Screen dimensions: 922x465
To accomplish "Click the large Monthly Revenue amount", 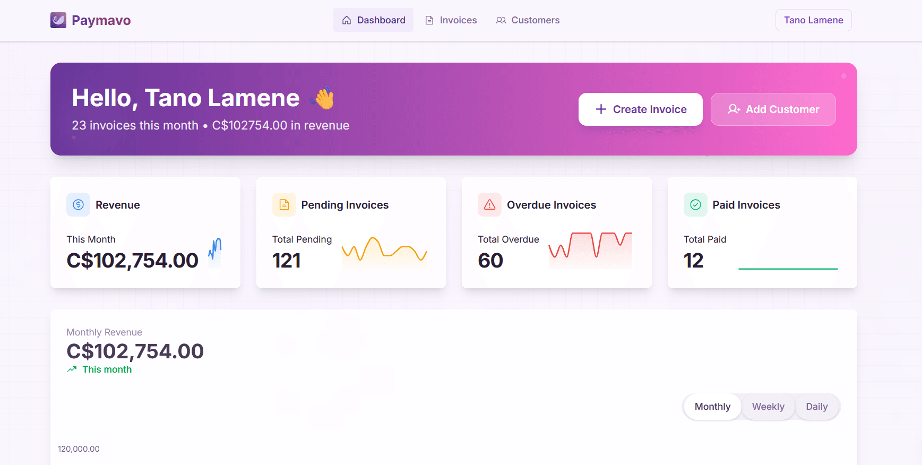I will click(135, 351).
